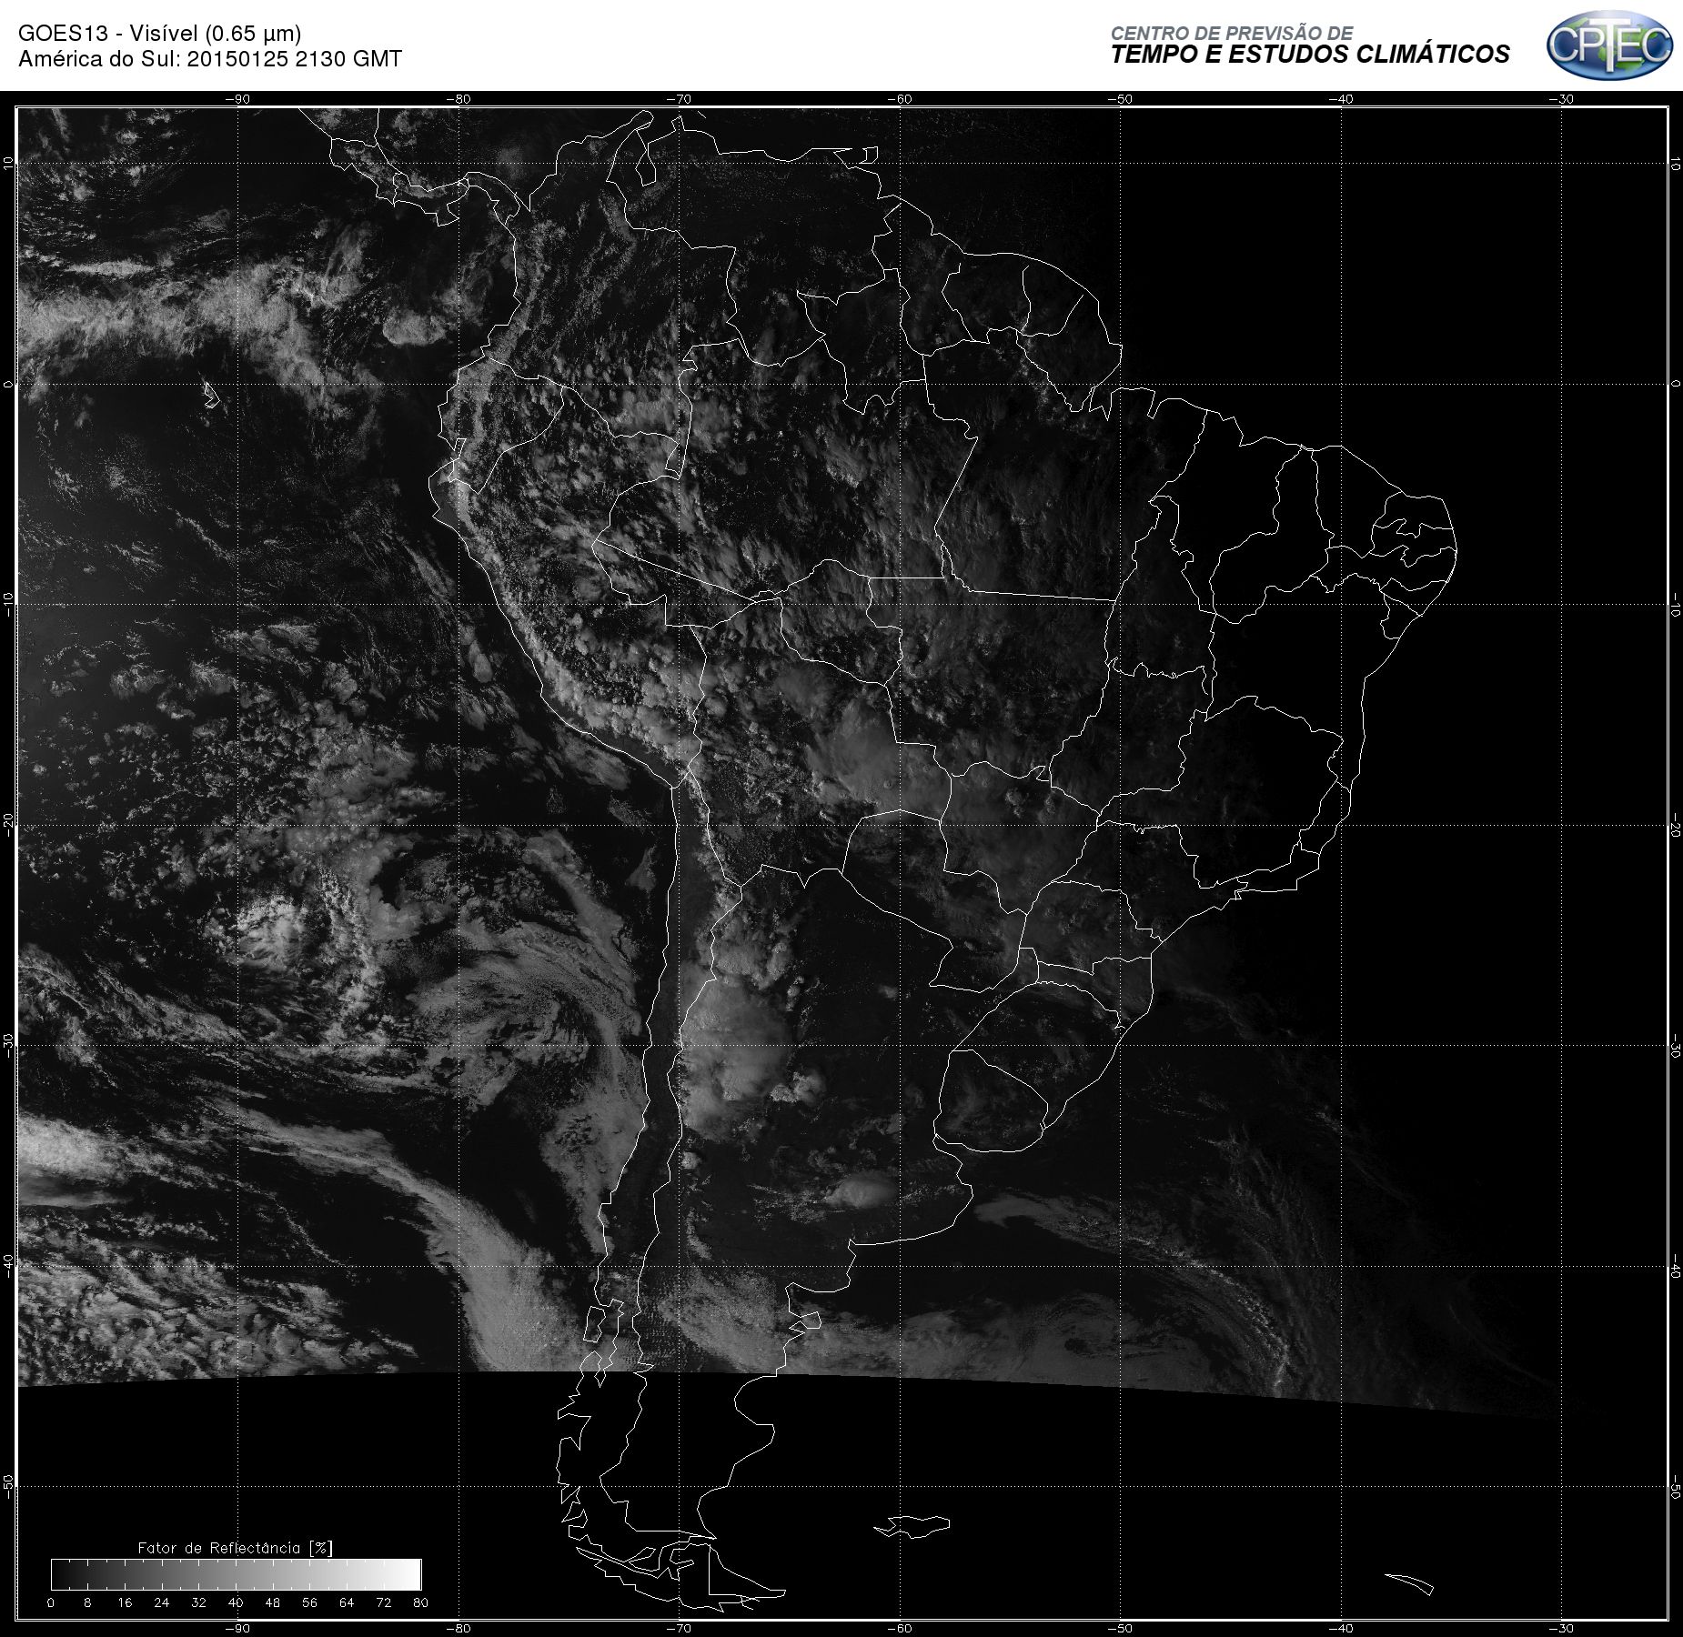Screen dimensions: 1683x1637
Task: Click the '24' value under the color bar
Action: pyautogui.click(x=162, y=1602)
